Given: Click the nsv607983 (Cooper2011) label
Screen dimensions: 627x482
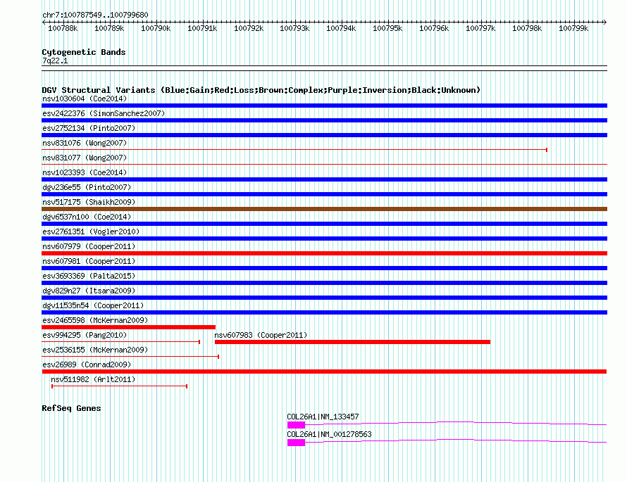Looking at the screenshot, I should click(261, 335).
